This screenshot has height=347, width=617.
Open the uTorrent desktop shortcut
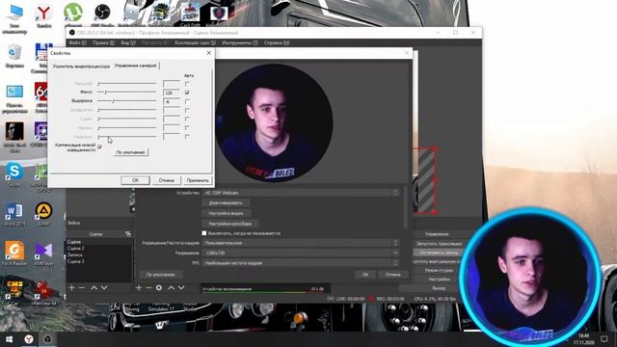point(73,15)
